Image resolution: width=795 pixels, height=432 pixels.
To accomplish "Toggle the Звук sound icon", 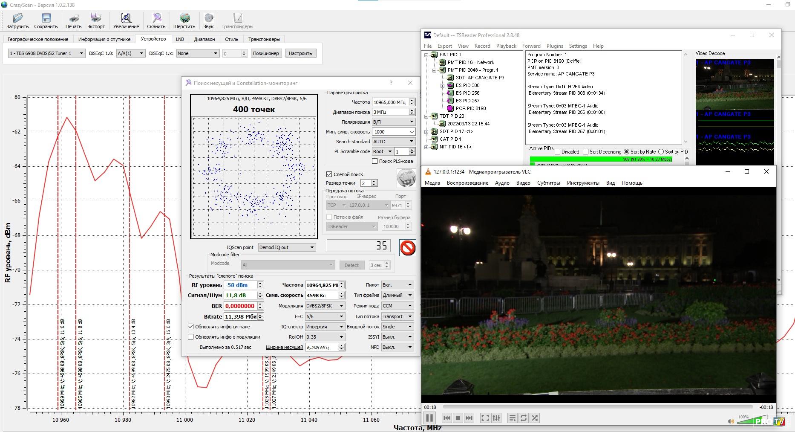I will [208, 20].
